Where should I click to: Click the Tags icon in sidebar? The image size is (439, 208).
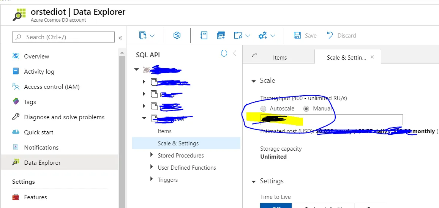16,102
